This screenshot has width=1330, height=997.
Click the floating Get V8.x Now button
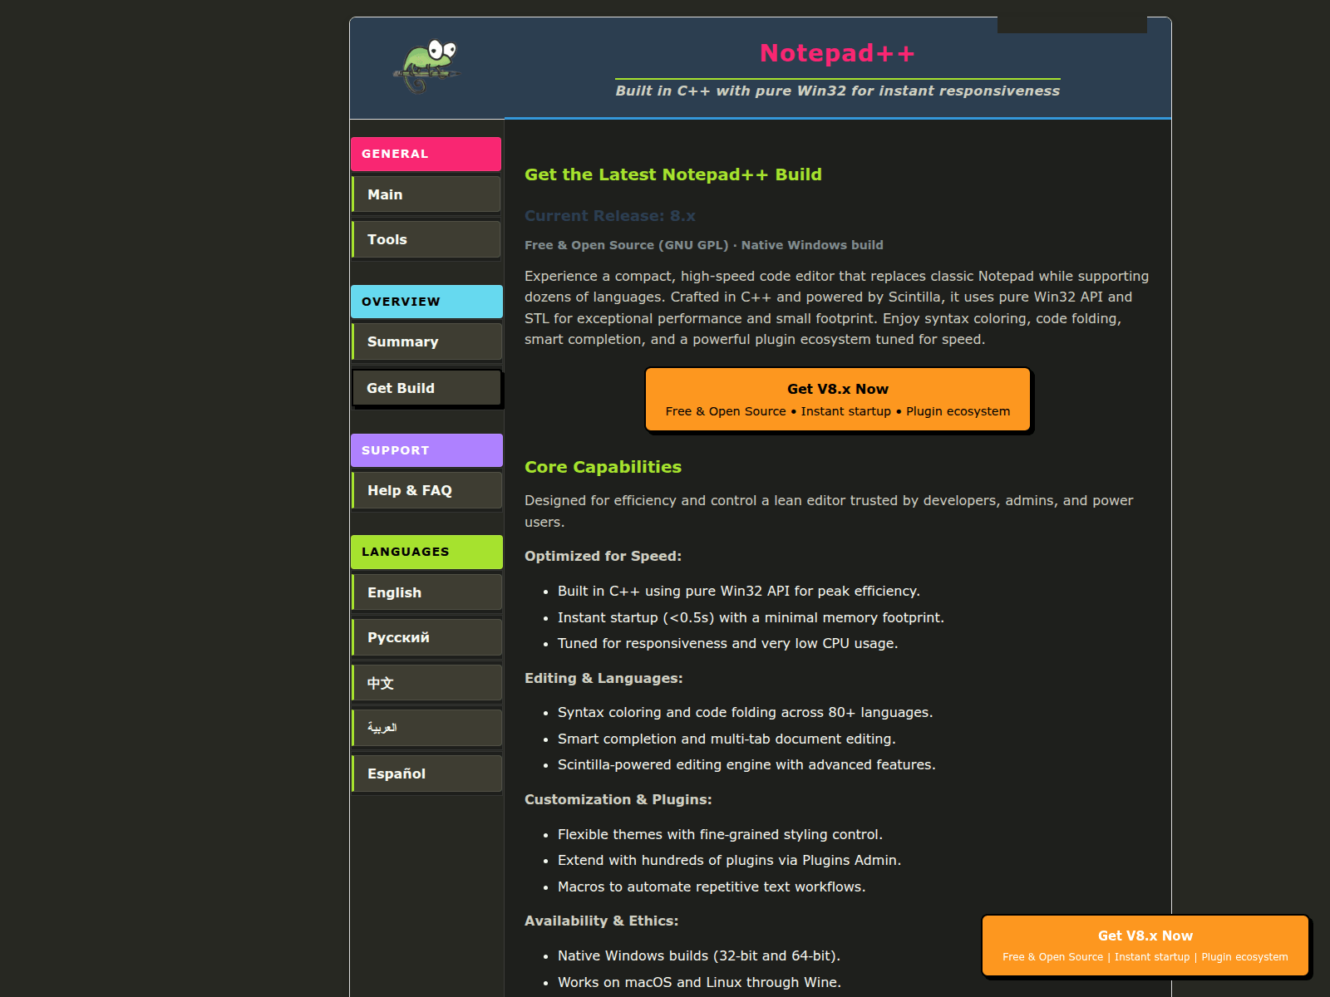pos(1145,945)
